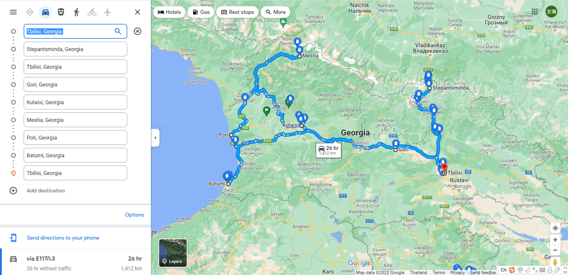Screen dimensions: 568x275
Task: Click the search magnifier in Tbilisi field
Action: (x=118, y=32)
